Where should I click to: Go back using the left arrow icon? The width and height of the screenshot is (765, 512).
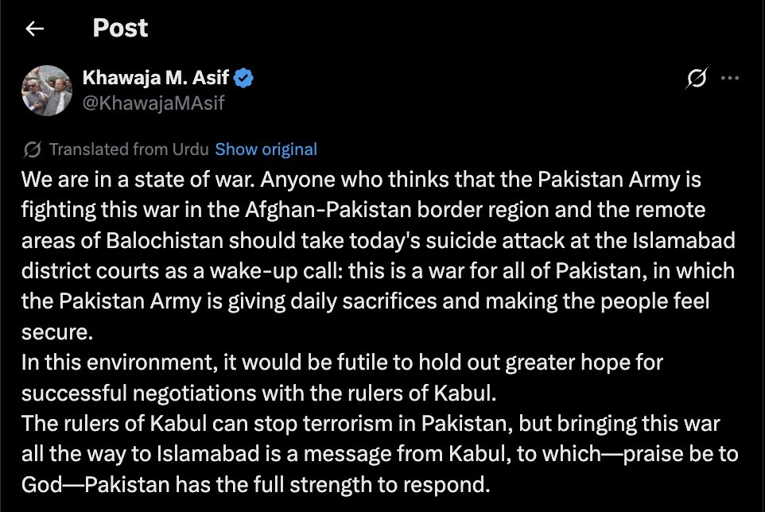(x=32, y=28)
